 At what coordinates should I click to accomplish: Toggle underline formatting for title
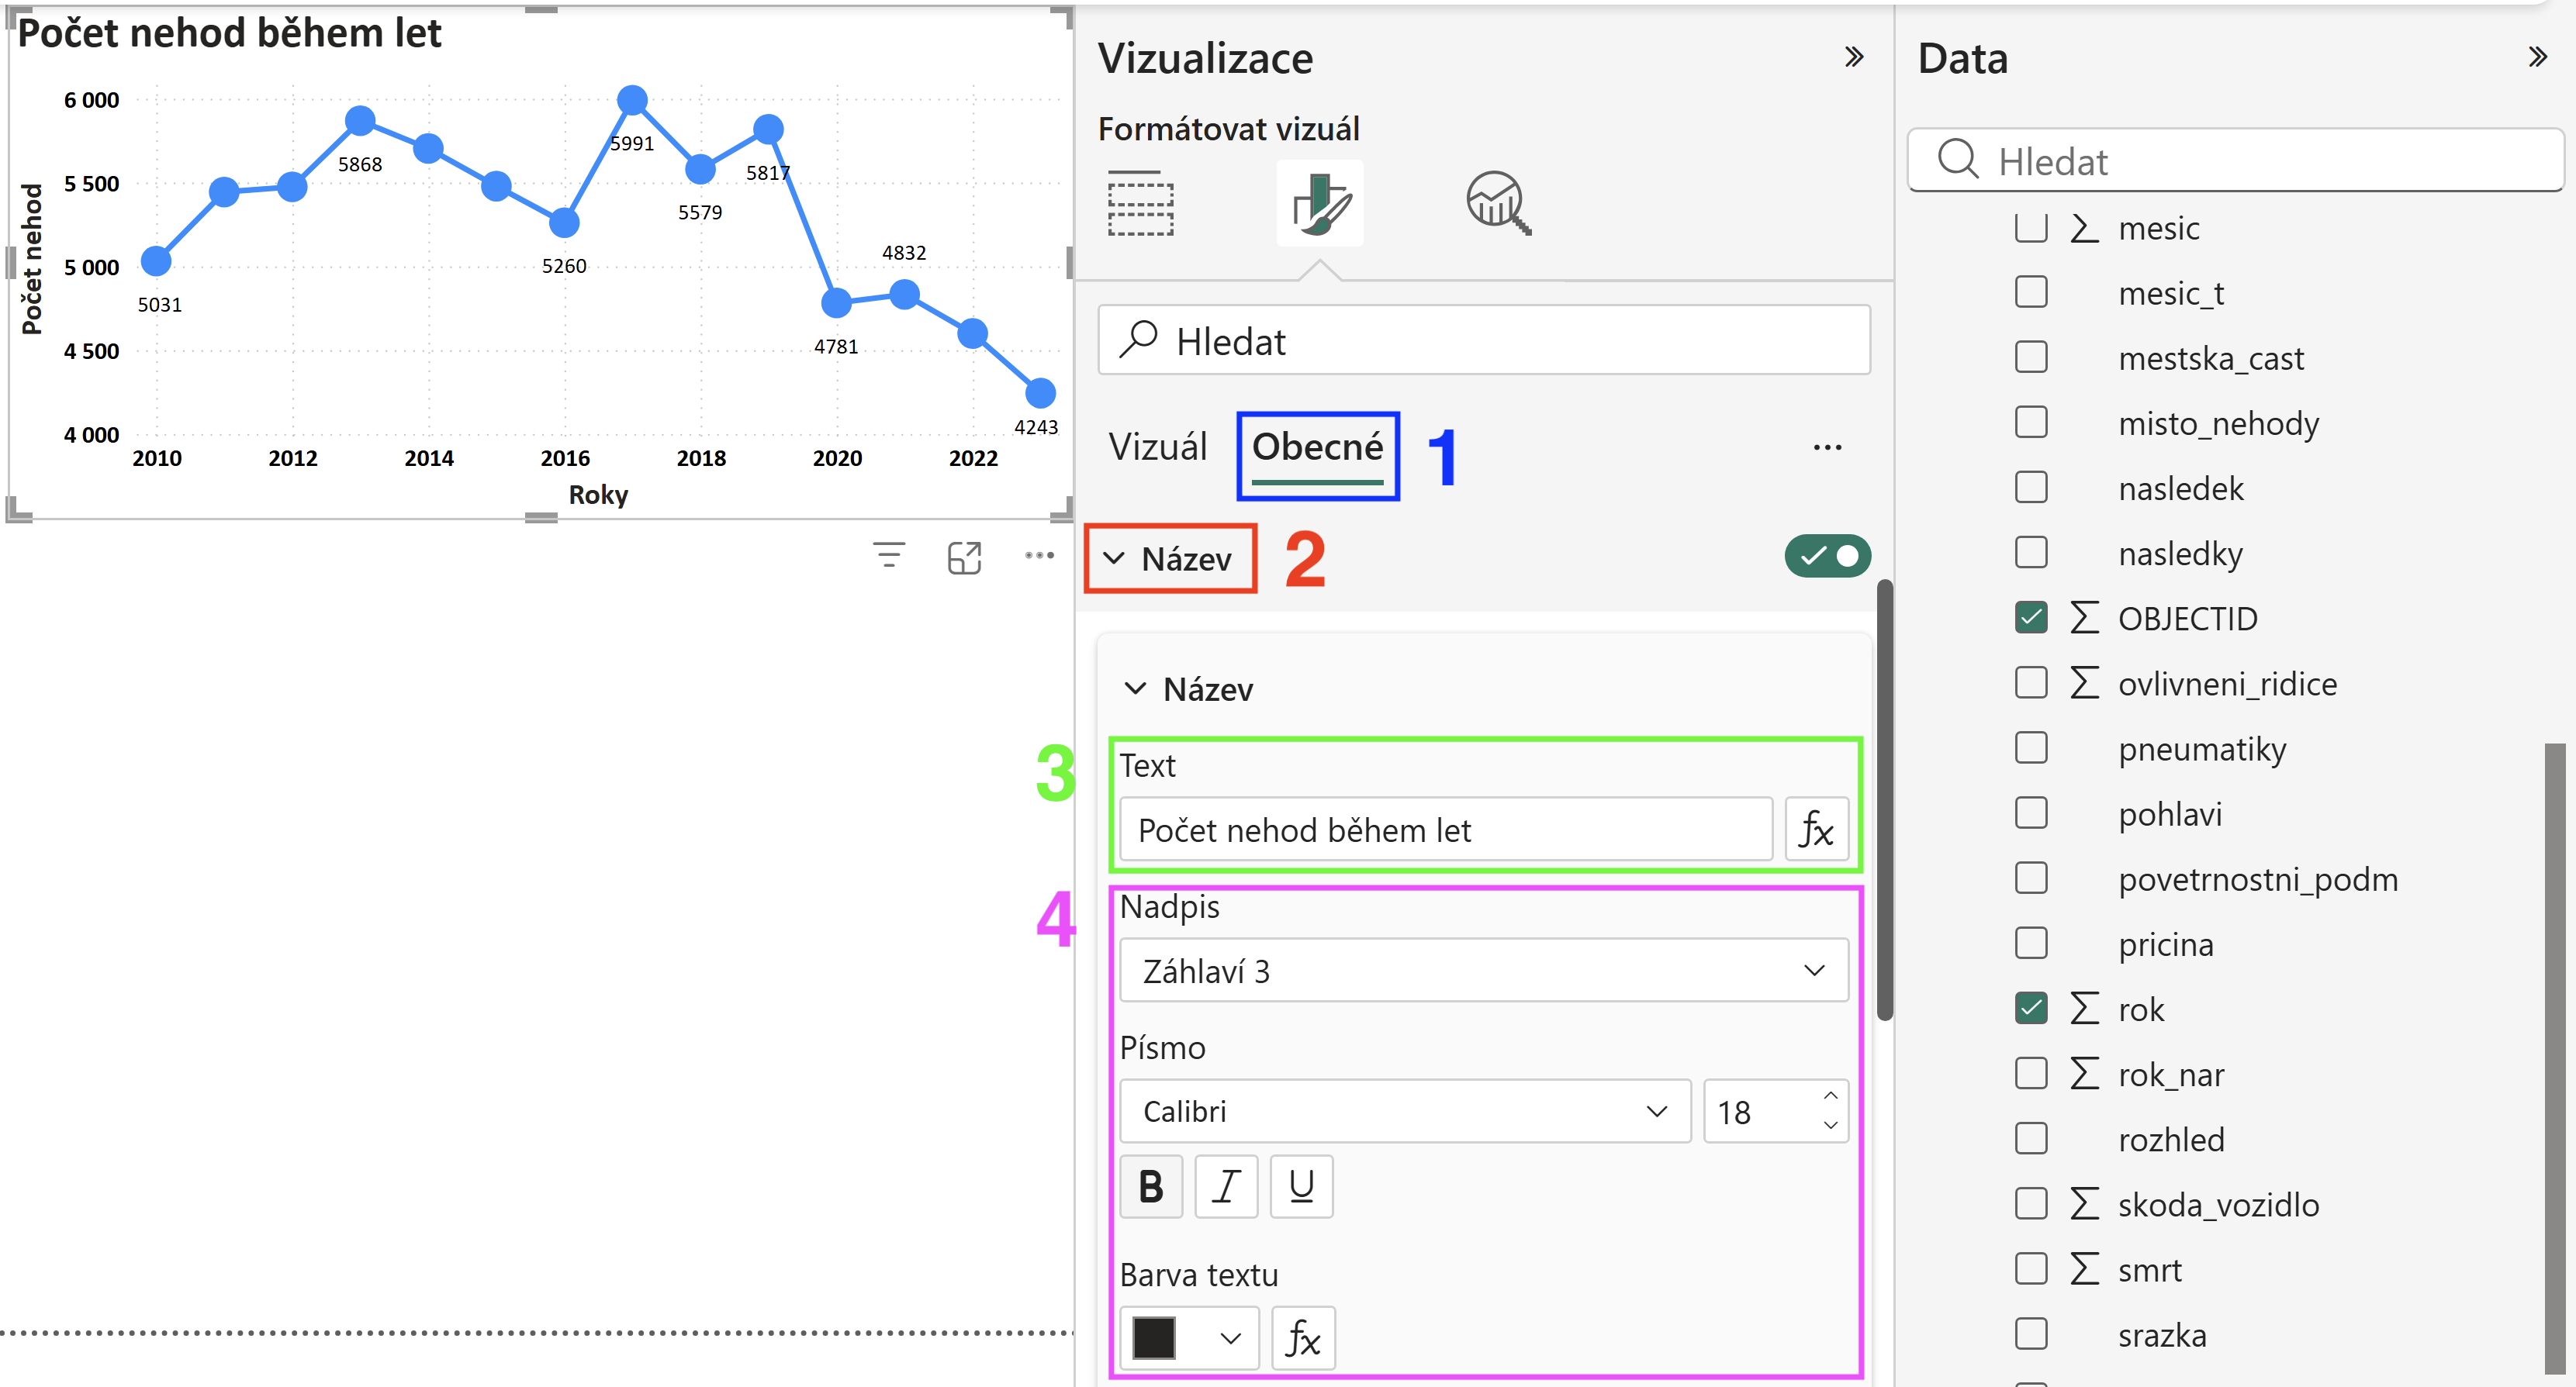pos(1301,1187)
